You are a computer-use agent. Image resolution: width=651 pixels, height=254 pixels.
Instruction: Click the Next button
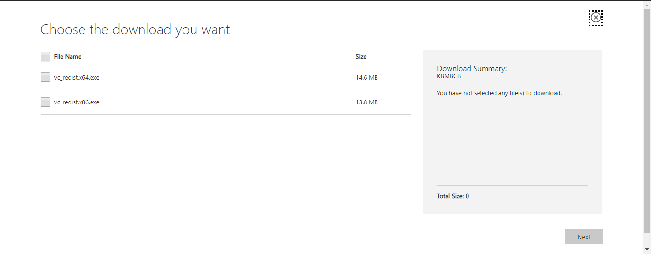point(584,237)
